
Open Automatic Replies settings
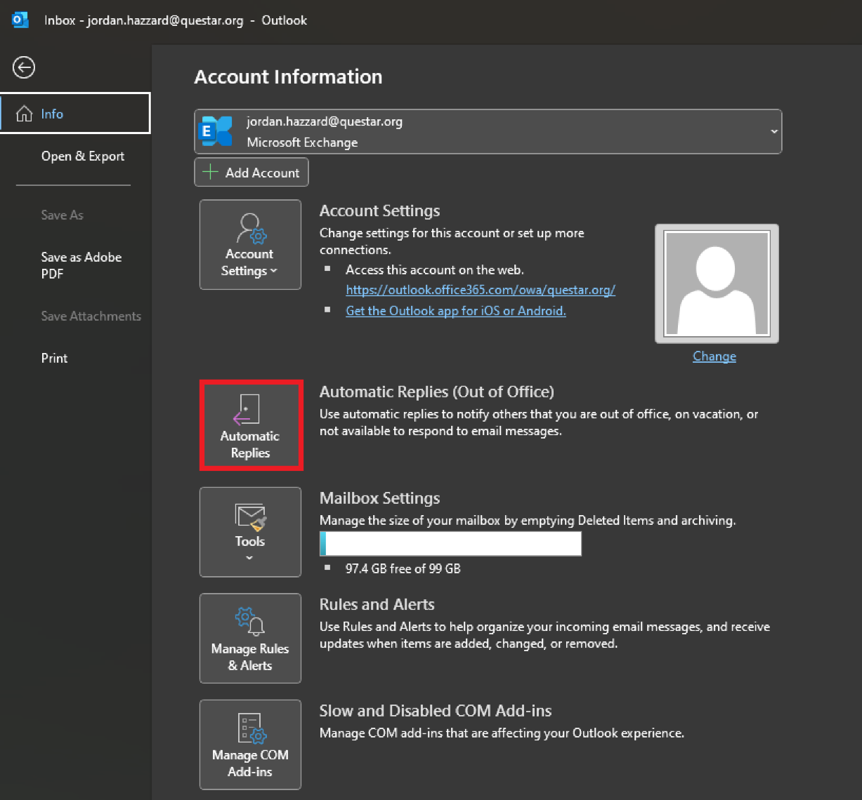coord(251,425)
